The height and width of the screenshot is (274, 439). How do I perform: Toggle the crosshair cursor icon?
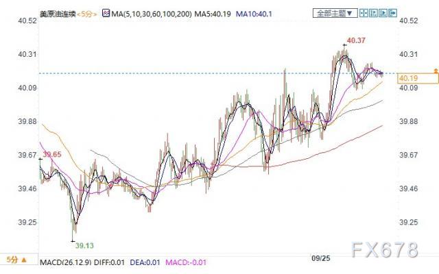point(364,13)
